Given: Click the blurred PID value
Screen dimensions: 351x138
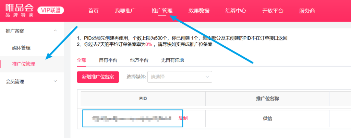Looking at the screenshot, I should [x=132, y=118].
